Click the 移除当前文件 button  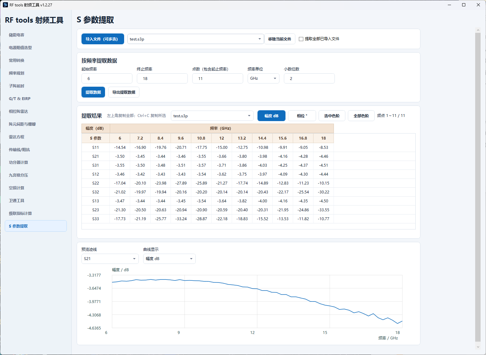pyautogui.click(x=280, y=39)
